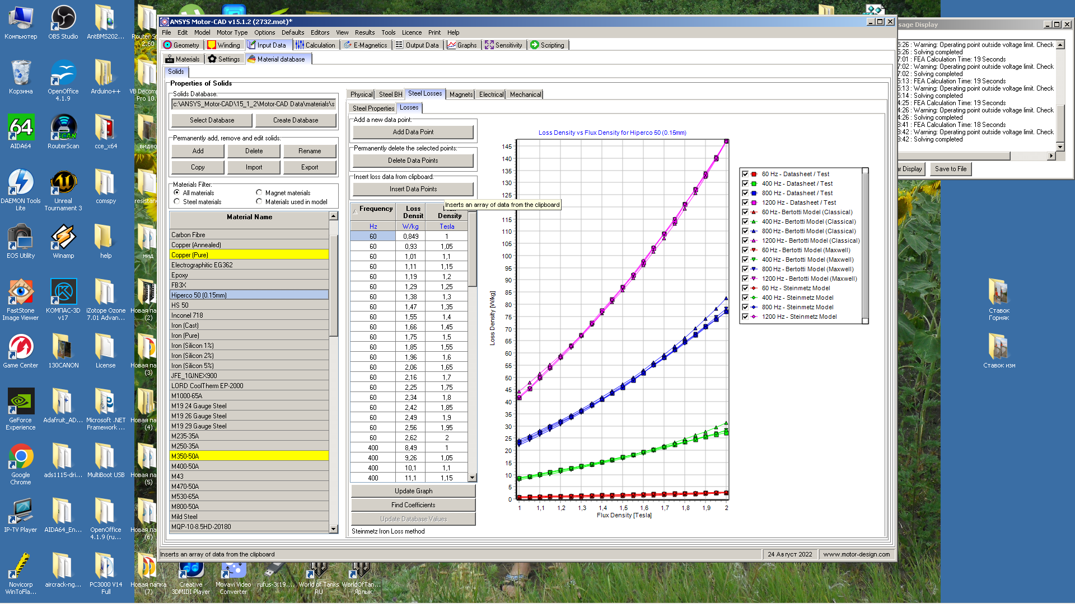Select M350-50A in material list
1075x604 pixels.
(x=249, y=456)
